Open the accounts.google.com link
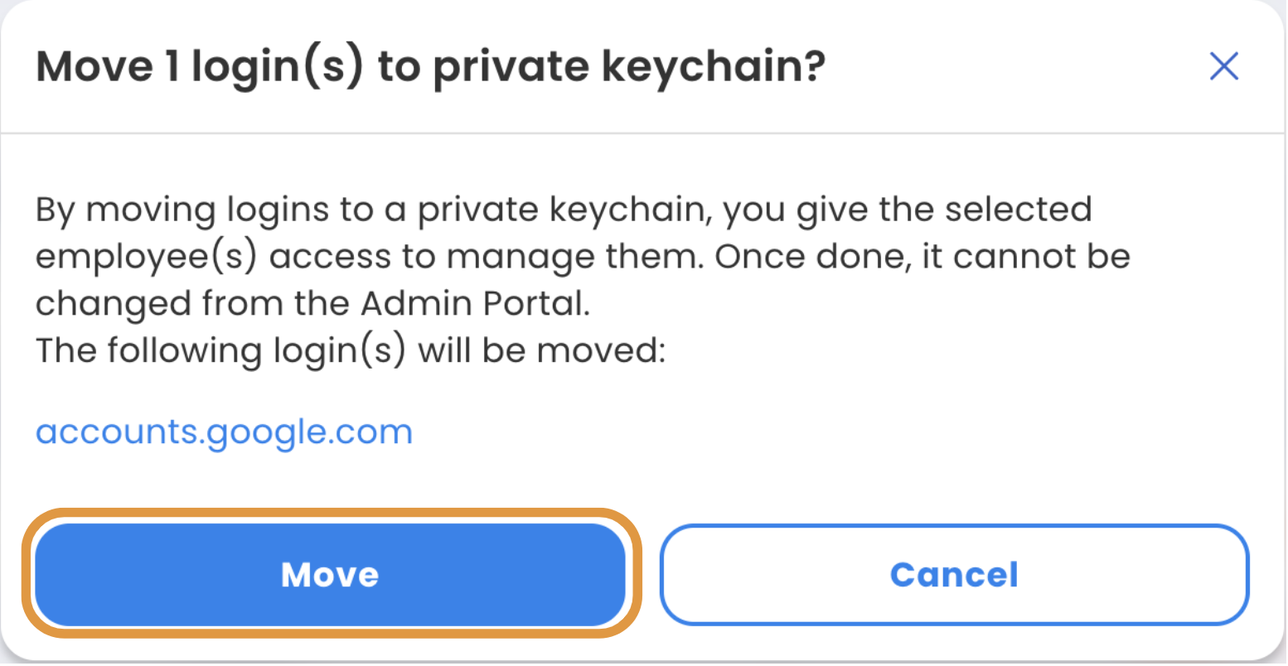 click(224, 432)
